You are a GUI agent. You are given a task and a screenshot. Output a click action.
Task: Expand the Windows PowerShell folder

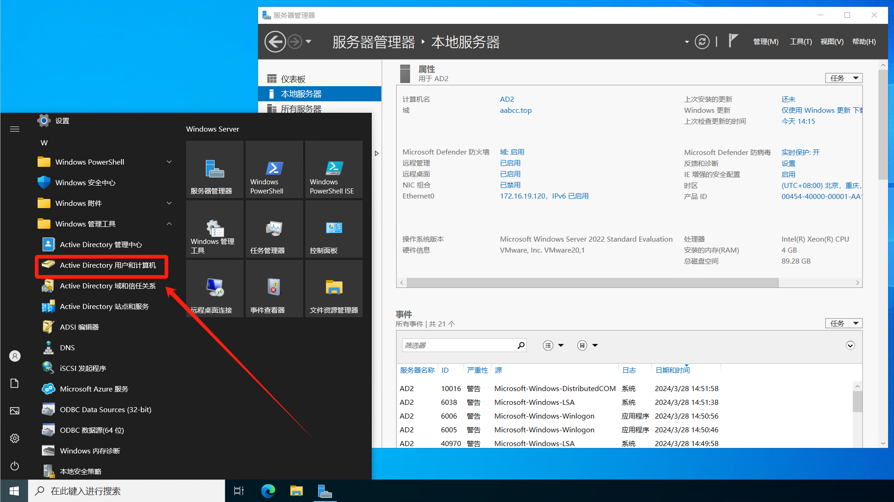pos(169,162)
